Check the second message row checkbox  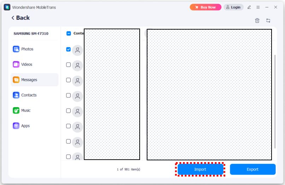(x=69, y=65)
